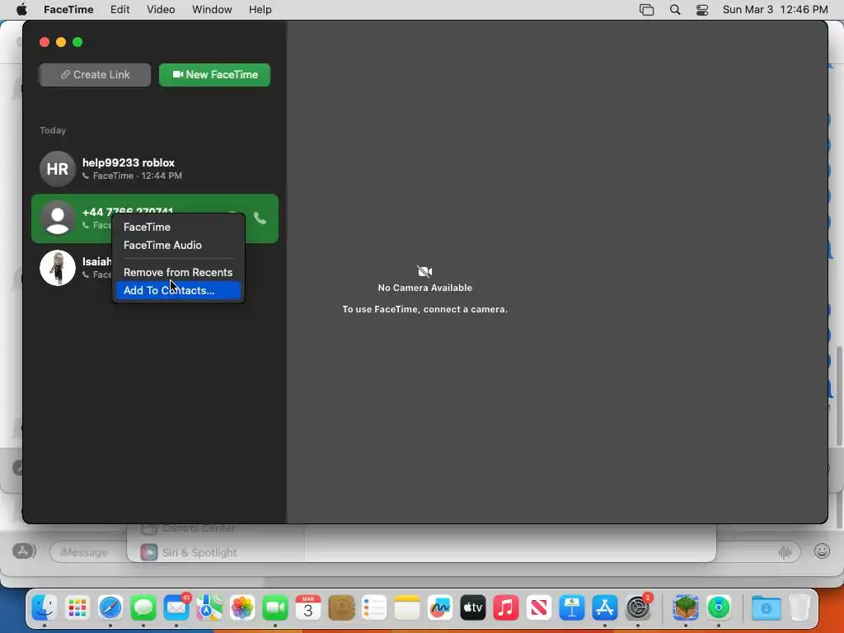
Task: Click the date and time in menu bar
Action: point(775,10)
